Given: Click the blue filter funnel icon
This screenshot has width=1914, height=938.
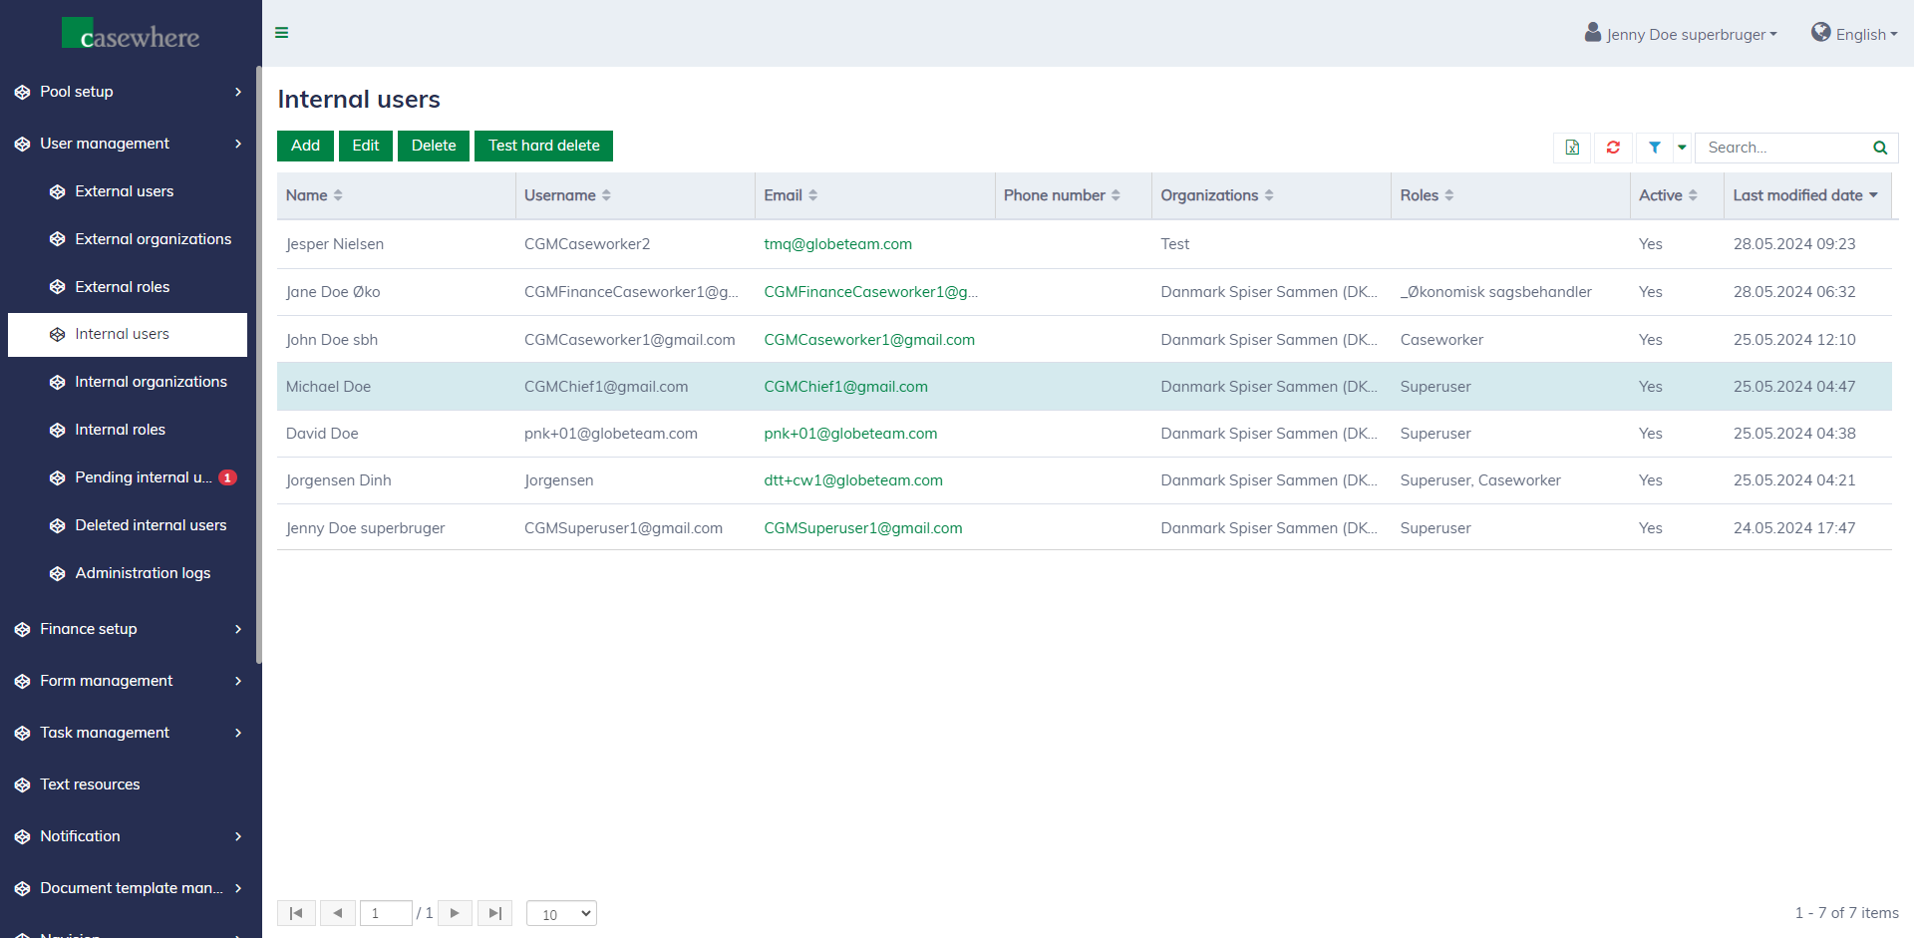Looking at the screenshot, I should 1654,148.
